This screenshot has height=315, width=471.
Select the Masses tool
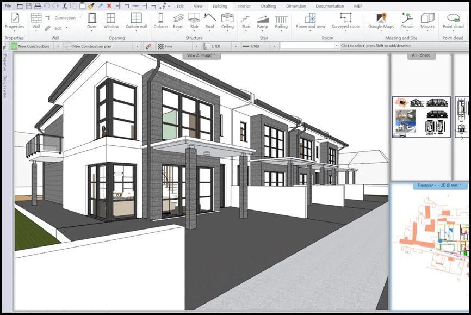click(x=427, y=21)
